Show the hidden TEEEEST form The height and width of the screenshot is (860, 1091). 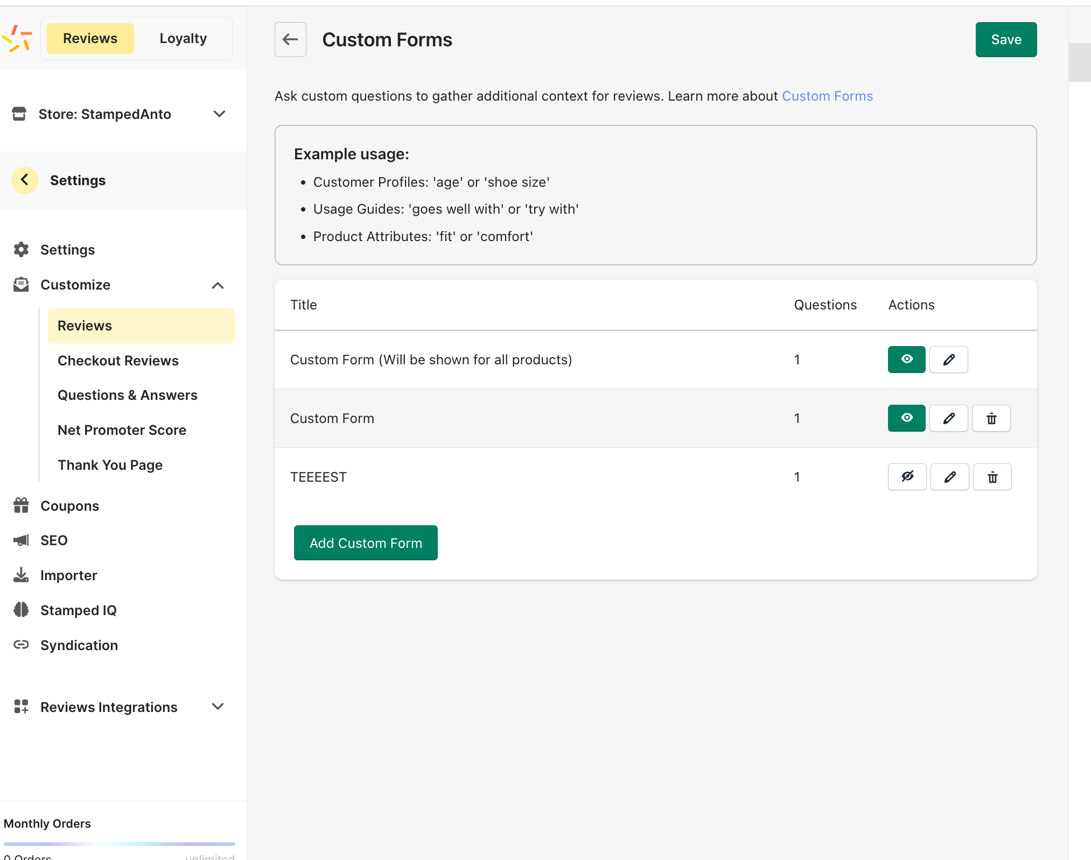point(907,477)
